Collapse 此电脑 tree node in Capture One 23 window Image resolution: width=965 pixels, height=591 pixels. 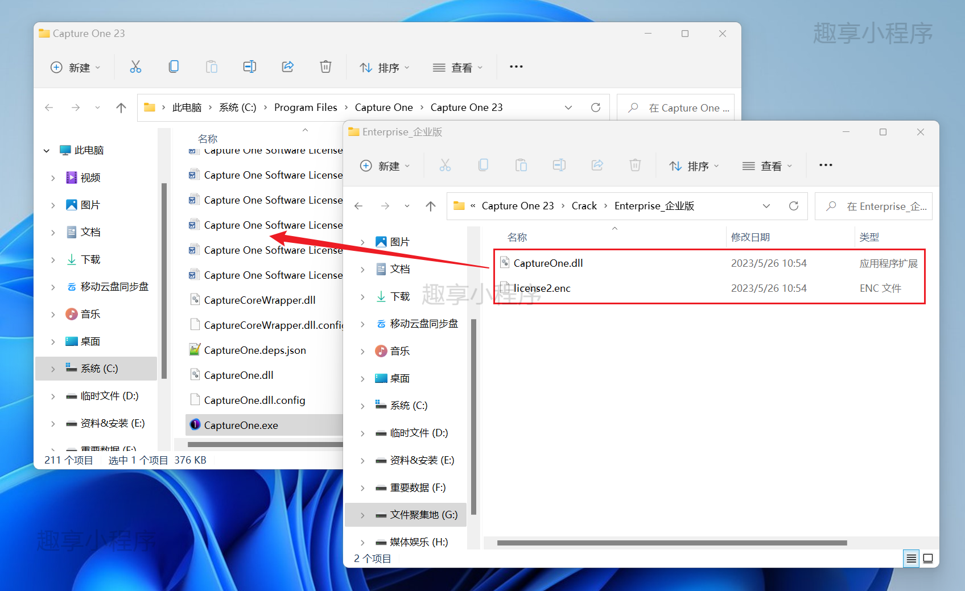pyautogui.click(x=47, y=151)
